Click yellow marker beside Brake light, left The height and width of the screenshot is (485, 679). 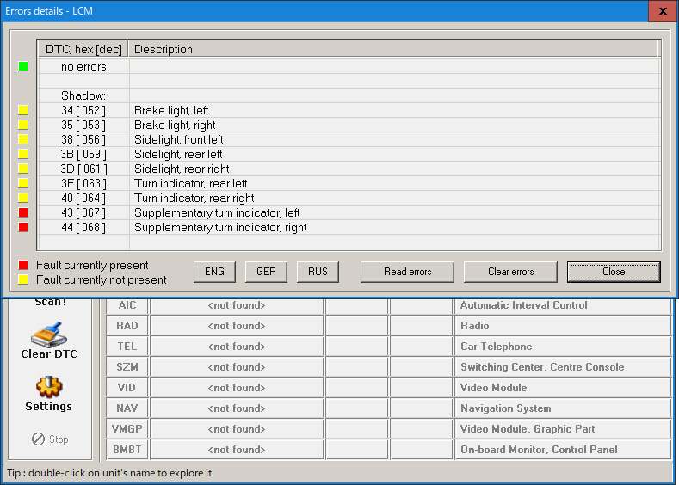point(23,110)
